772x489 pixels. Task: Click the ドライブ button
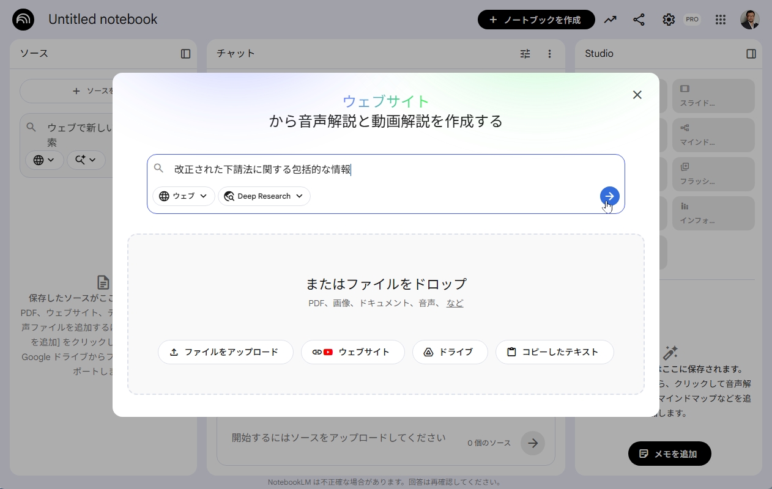(x=450, y=352)
